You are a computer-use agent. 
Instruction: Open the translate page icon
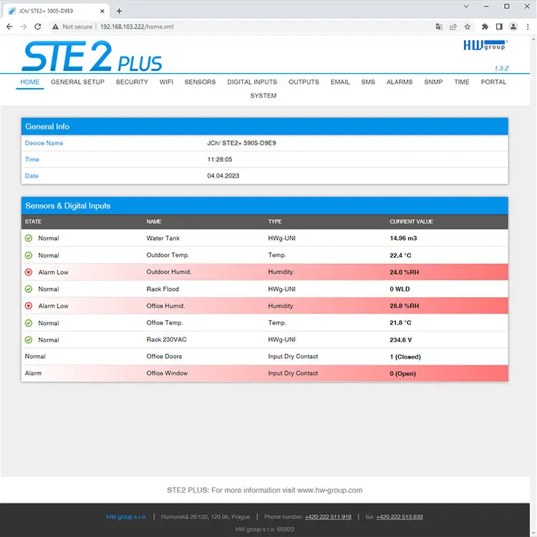click(439, 26)
